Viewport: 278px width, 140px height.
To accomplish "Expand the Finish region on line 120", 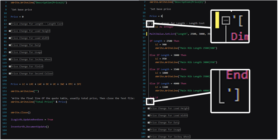I will click(x=10, y=66).
